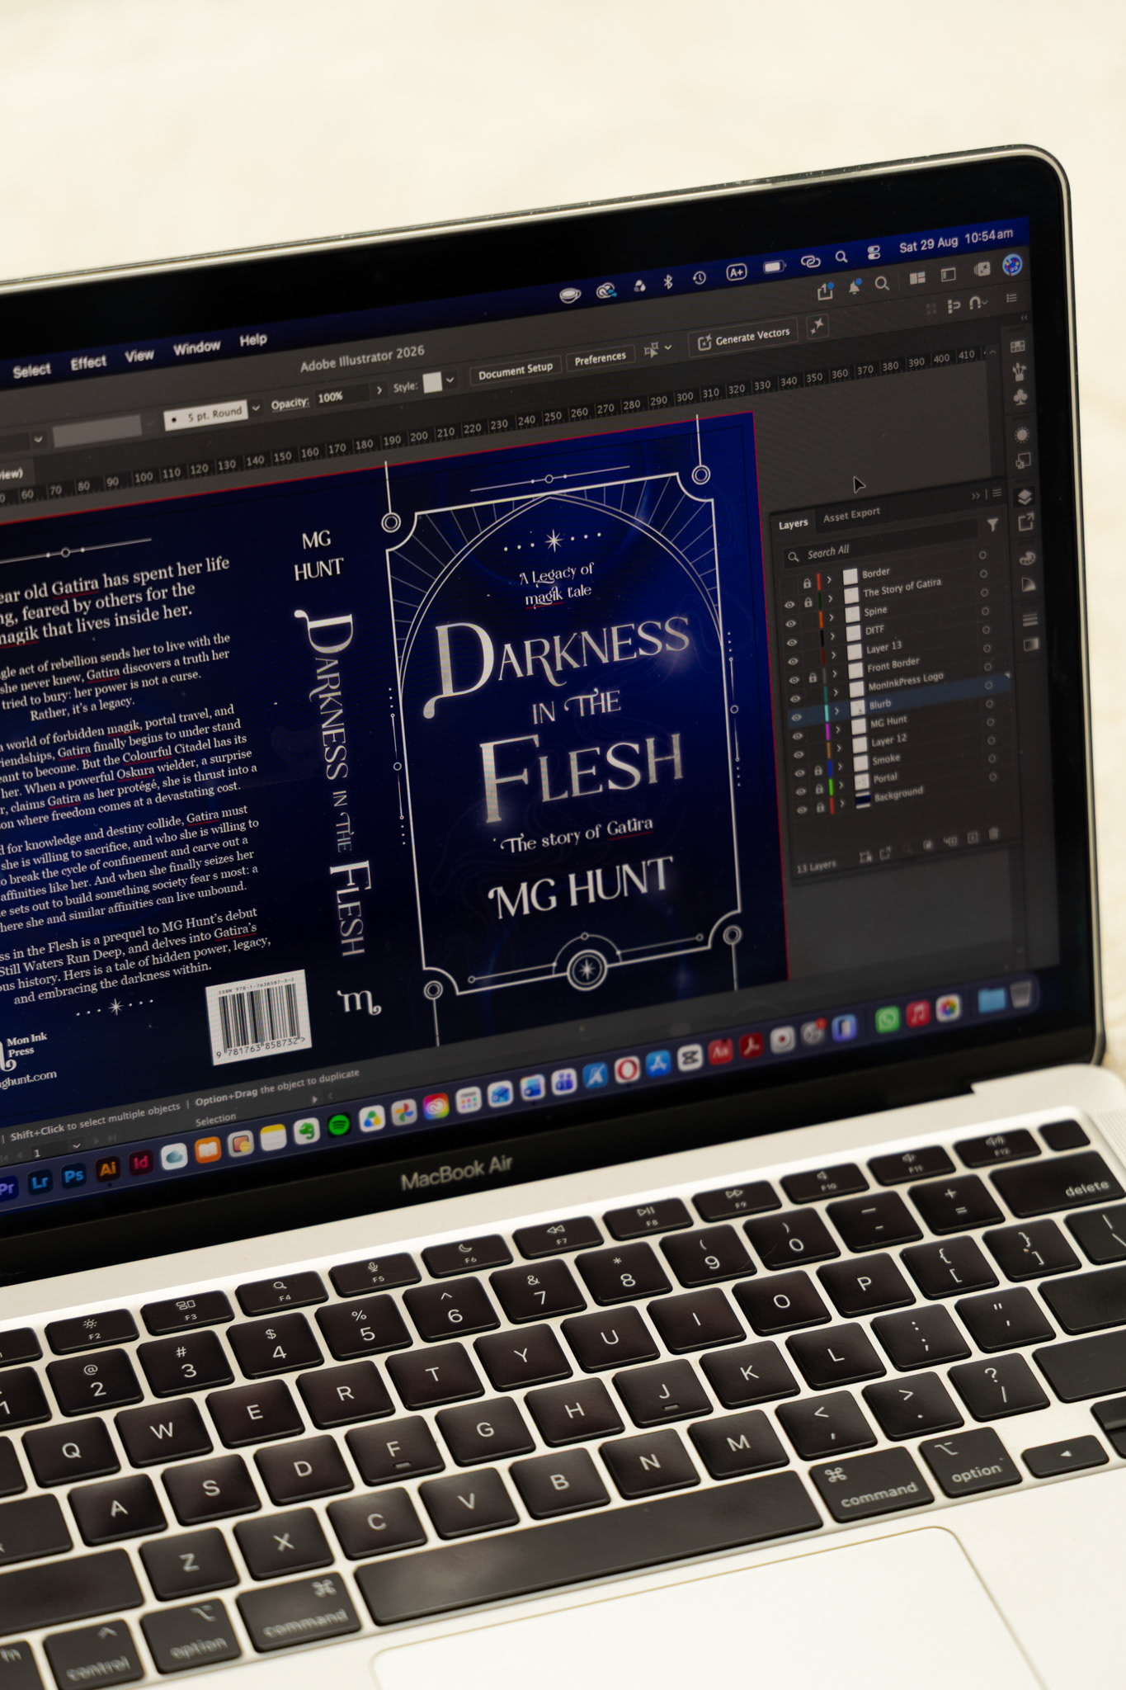
Task: Create new layer with plus icon
Action: pyautogui.click(x=973, y=838)
